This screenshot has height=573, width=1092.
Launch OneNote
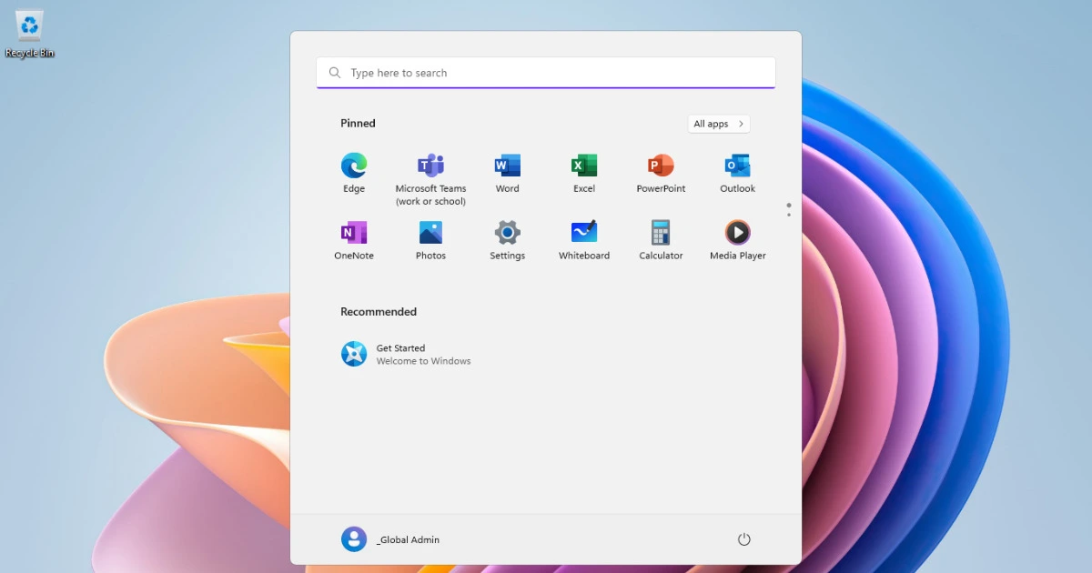(354, 241)
